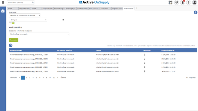This screenshot has height=111, width=198.
Task: Go to page 7
Action: [x=43, y=78]
